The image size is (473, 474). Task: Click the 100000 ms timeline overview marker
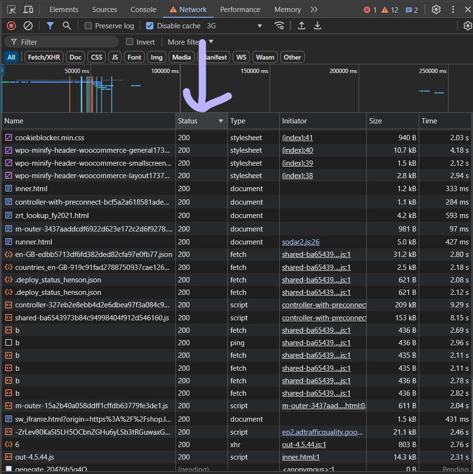click(165, 71)
